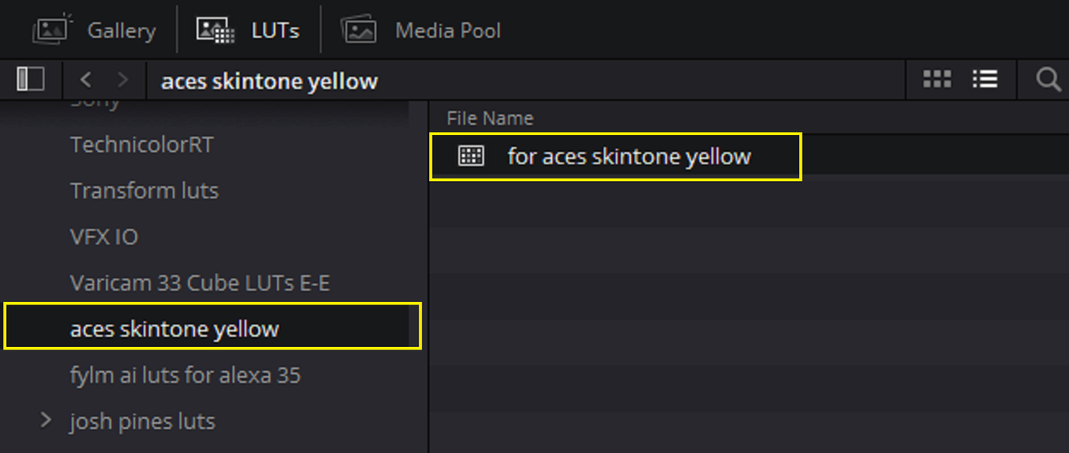Open the search magnifier

click(x=1047, y=79)
